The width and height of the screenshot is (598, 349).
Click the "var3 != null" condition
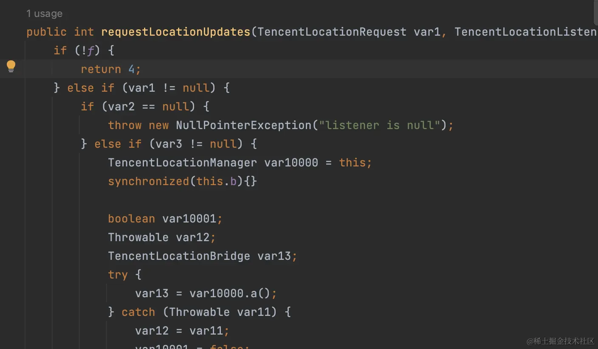pyautogui.click(x=196, y=144)
